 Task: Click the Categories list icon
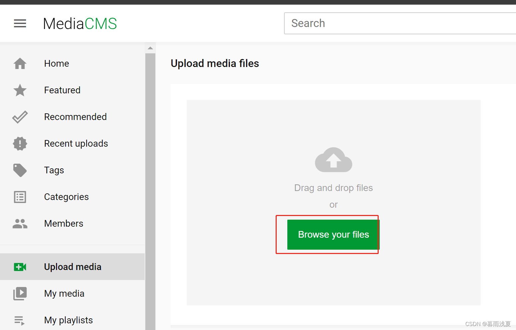20,197
